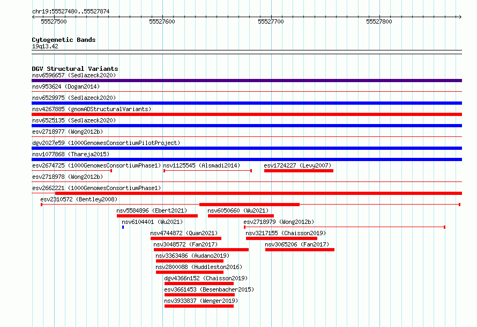This screenshot has height=327, width=477.
Task: Click the red nsv3217155 variant bar
Action: [x=281, y=238]
